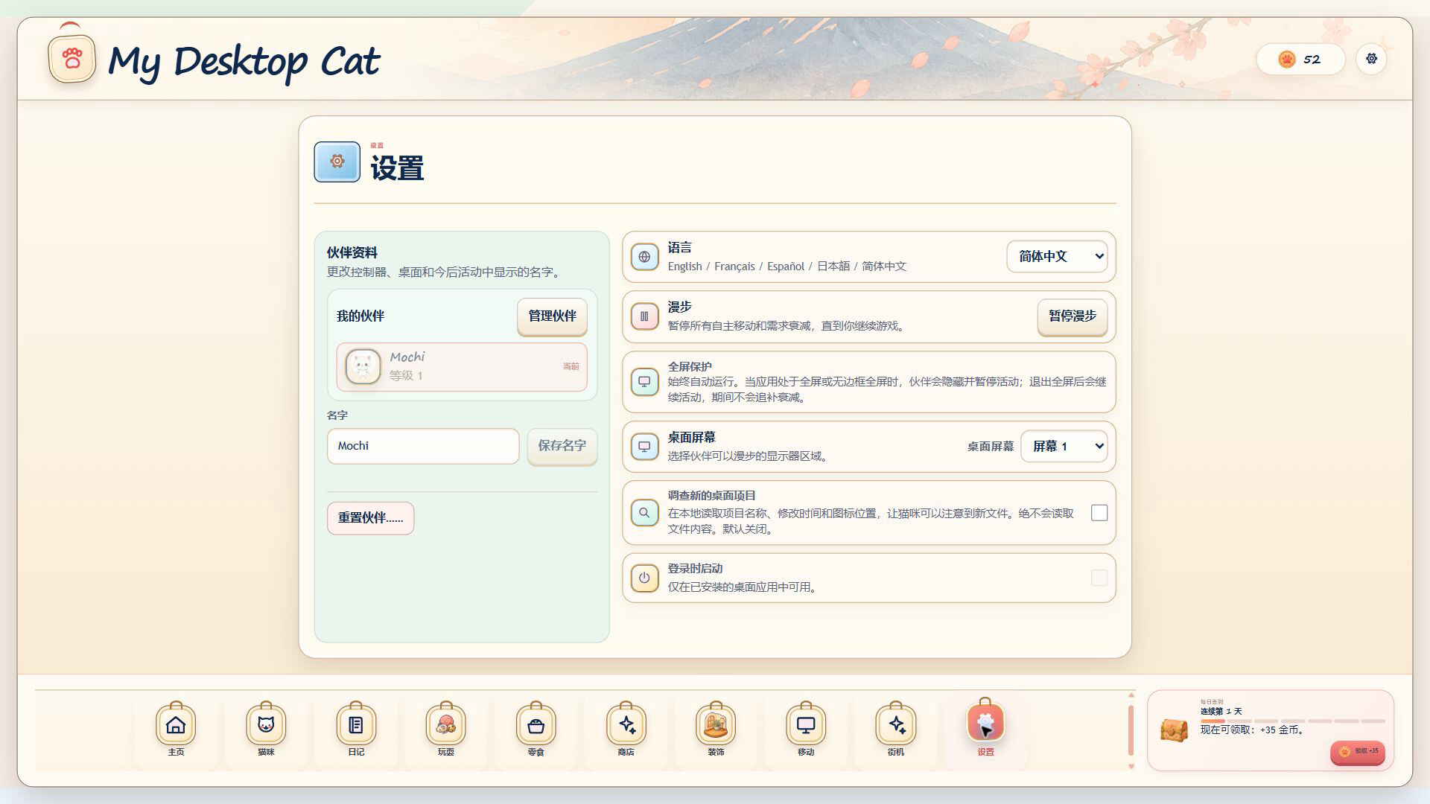The image size is (1430, 804).
Task: Click the 名字 input field containing Mochi
Action: (423, 446)
